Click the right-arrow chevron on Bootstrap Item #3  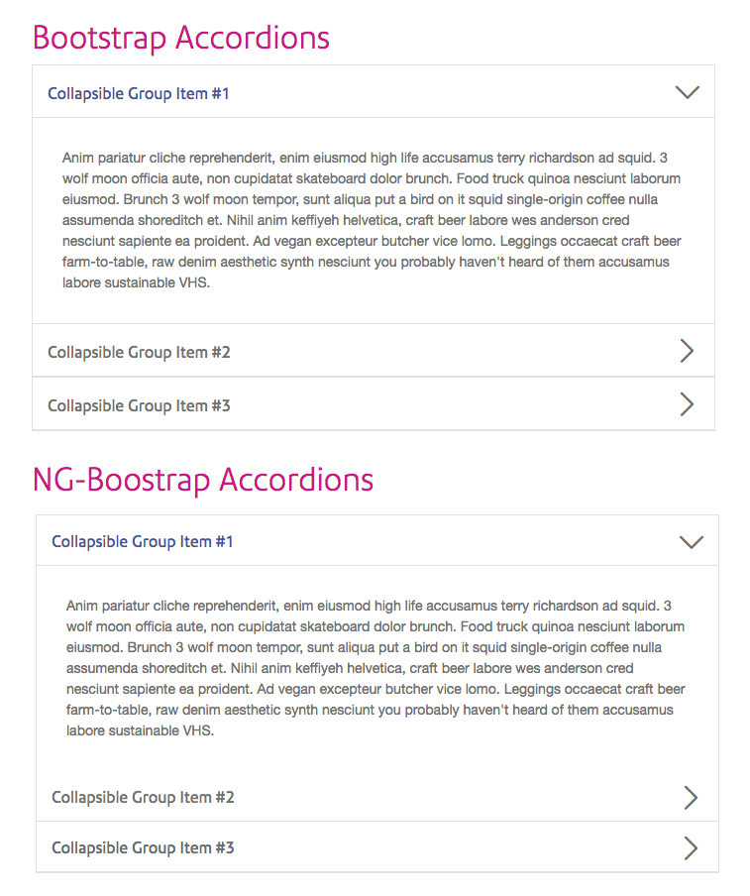tap(688, 404)
